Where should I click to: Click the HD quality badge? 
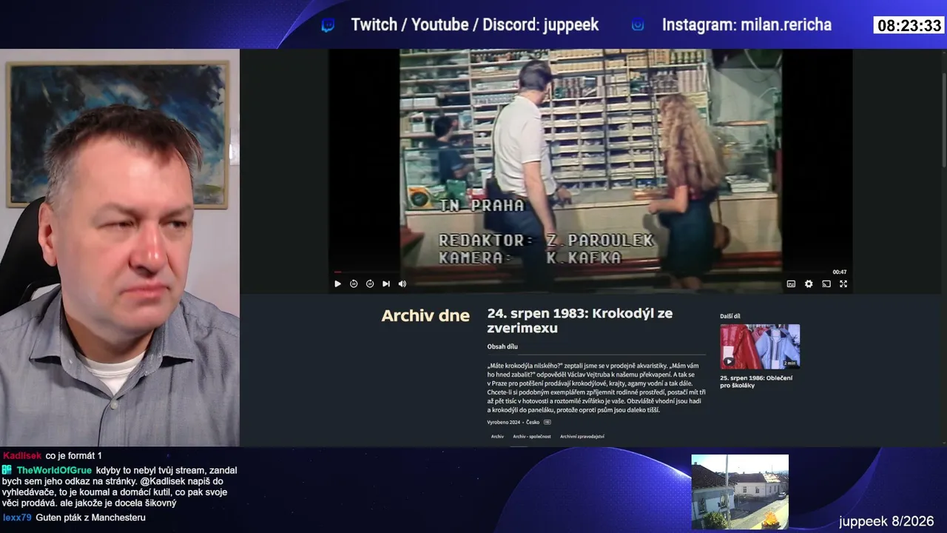tap(547, 422)
